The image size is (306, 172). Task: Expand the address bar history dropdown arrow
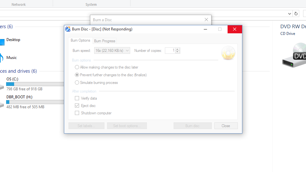(289, 14)
